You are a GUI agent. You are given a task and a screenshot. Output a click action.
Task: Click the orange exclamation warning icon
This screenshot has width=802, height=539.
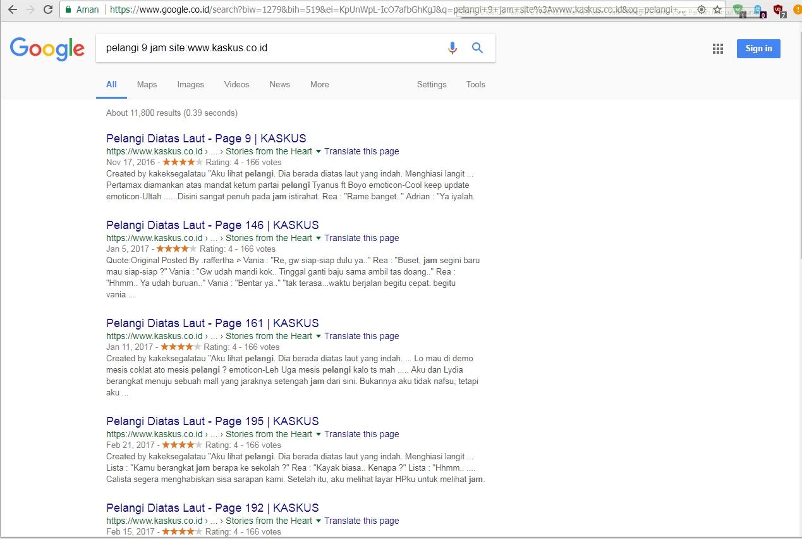(x=798, y=10)
